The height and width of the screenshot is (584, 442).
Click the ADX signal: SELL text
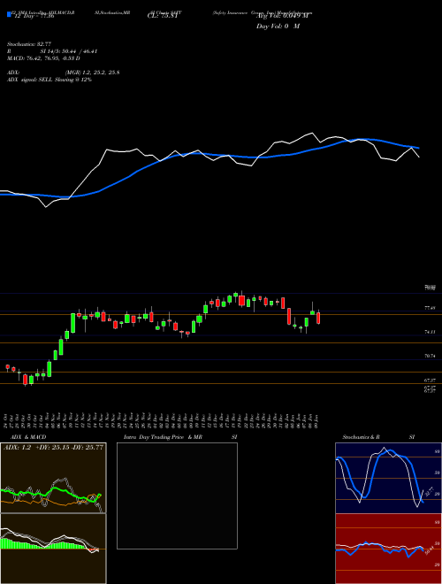[x=50, y=80]
